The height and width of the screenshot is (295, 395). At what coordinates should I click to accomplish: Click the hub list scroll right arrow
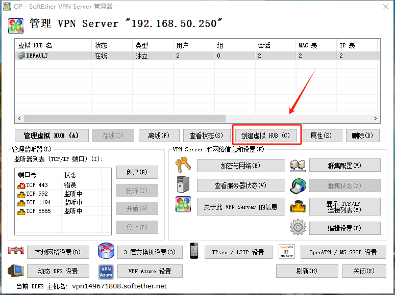375,118
